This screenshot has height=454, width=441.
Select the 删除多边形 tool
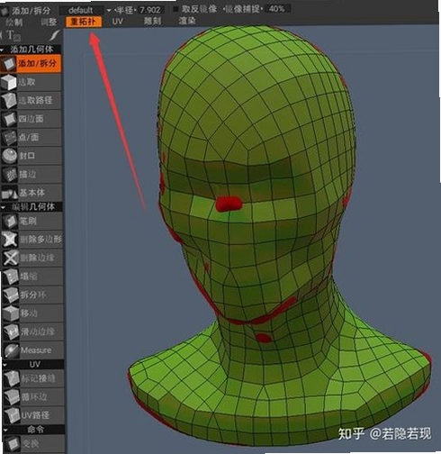pyautogui.click(x=31, y=240)
